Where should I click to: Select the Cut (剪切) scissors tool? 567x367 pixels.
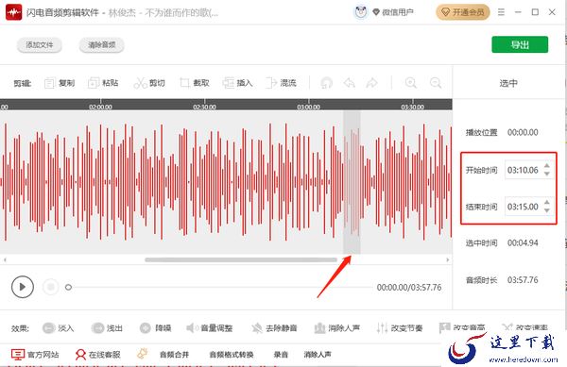(149, 83)
